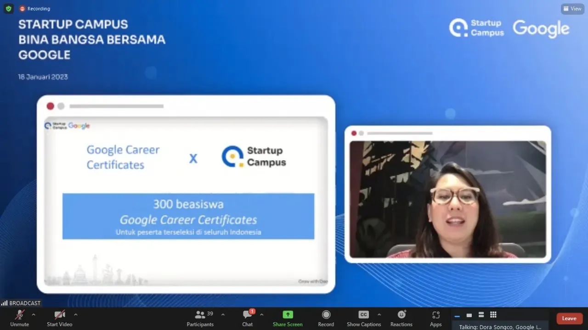Open the View menu at top right
This screenshot has width=588, height=330.
coord(572,9)
